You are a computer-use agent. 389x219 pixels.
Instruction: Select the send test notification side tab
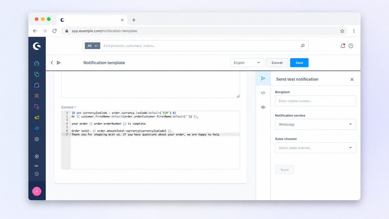(263, 79)
